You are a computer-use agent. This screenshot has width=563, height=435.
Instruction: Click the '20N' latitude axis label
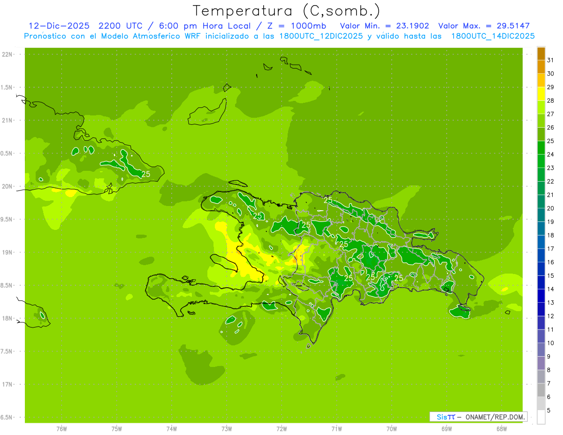[x=7, y=186]
